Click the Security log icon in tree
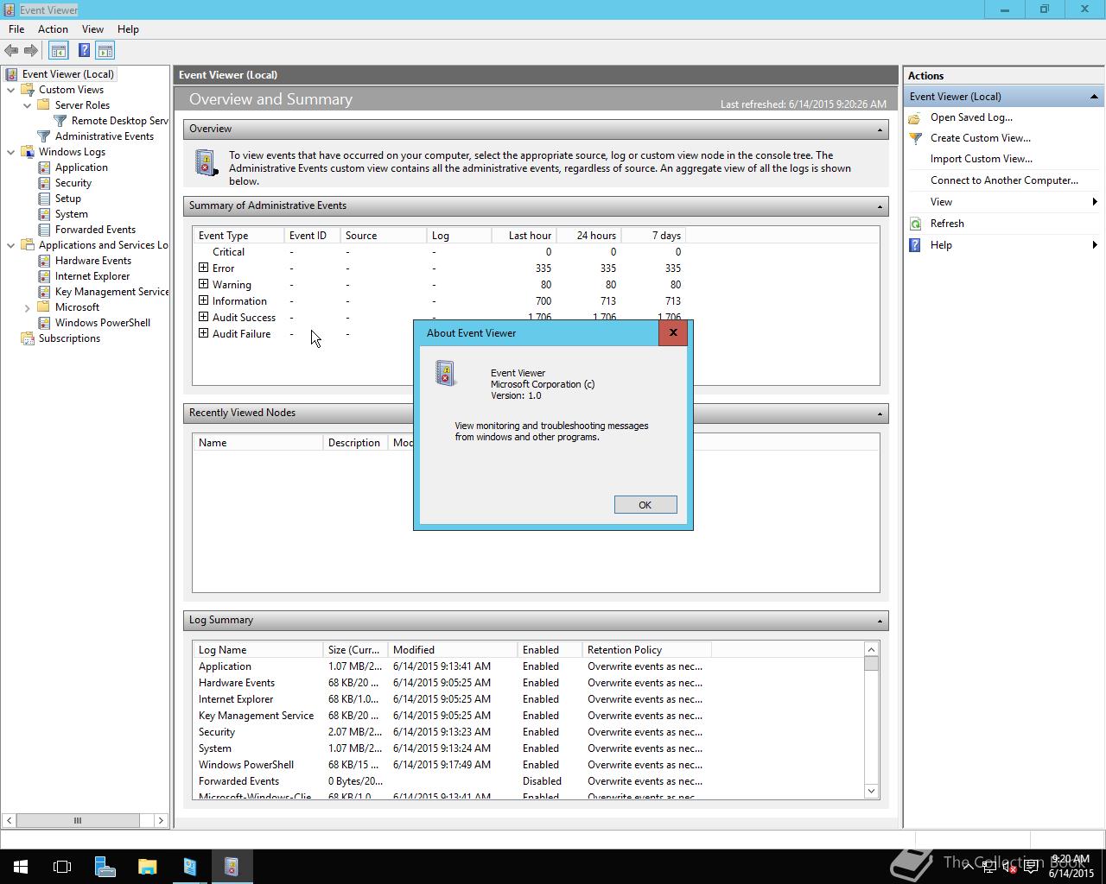The width and height of the screenshot is (1106, 884). tap(44, 183)
